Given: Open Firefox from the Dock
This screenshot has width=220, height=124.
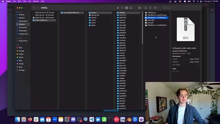Looking at the screenshot, I should (30, 120).
